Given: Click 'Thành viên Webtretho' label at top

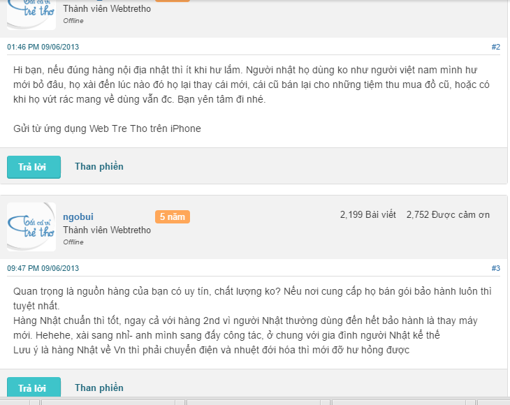Looking at the screenshot, I should tap(106, 9).
